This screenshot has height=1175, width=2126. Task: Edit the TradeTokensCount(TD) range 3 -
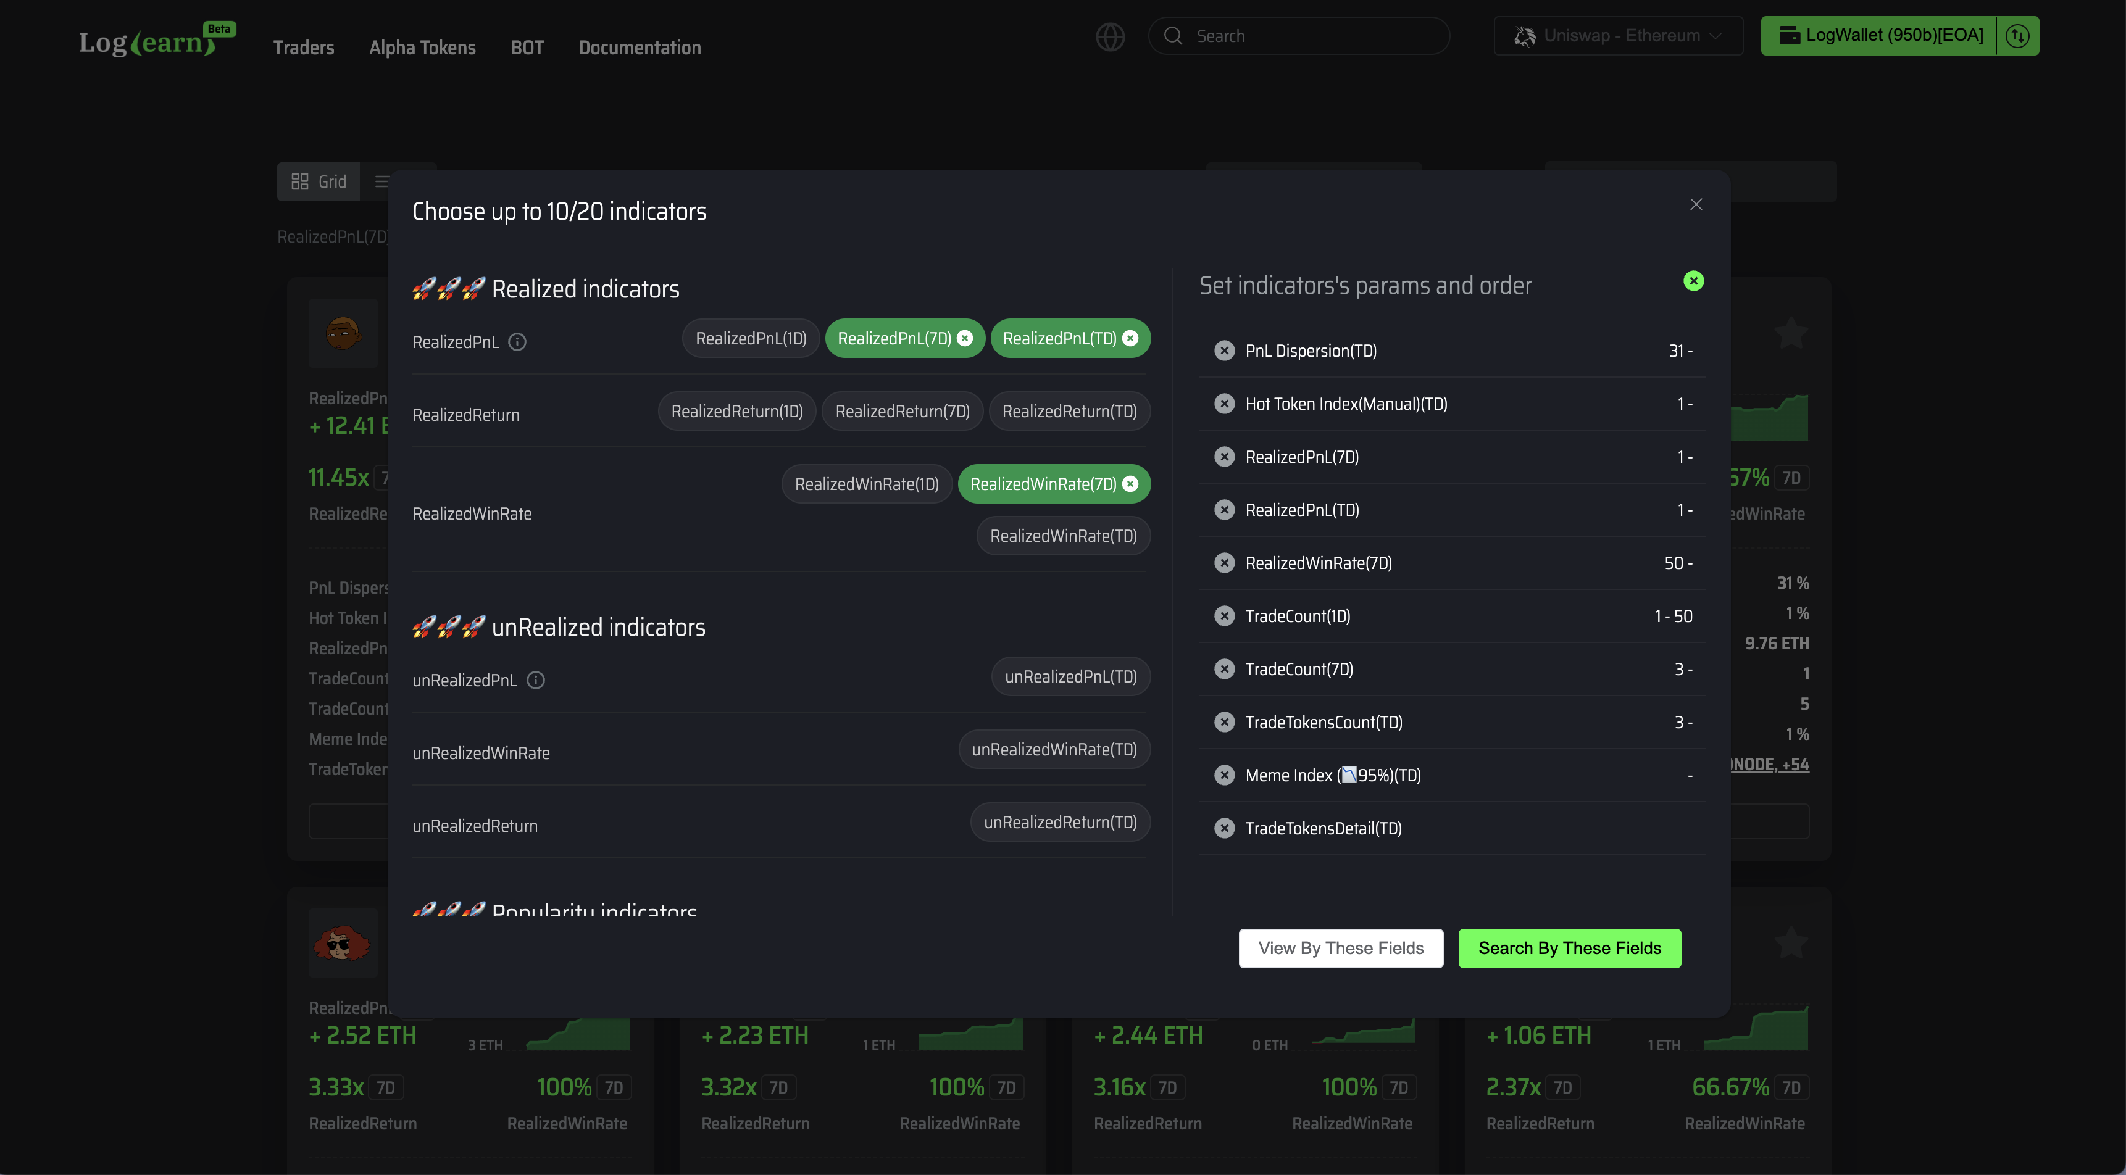1683,722
